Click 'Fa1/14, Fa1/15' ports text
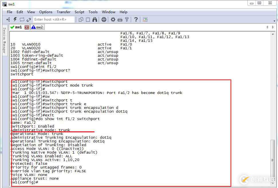This screenshot has height=188, width=278. coord(137,41)
